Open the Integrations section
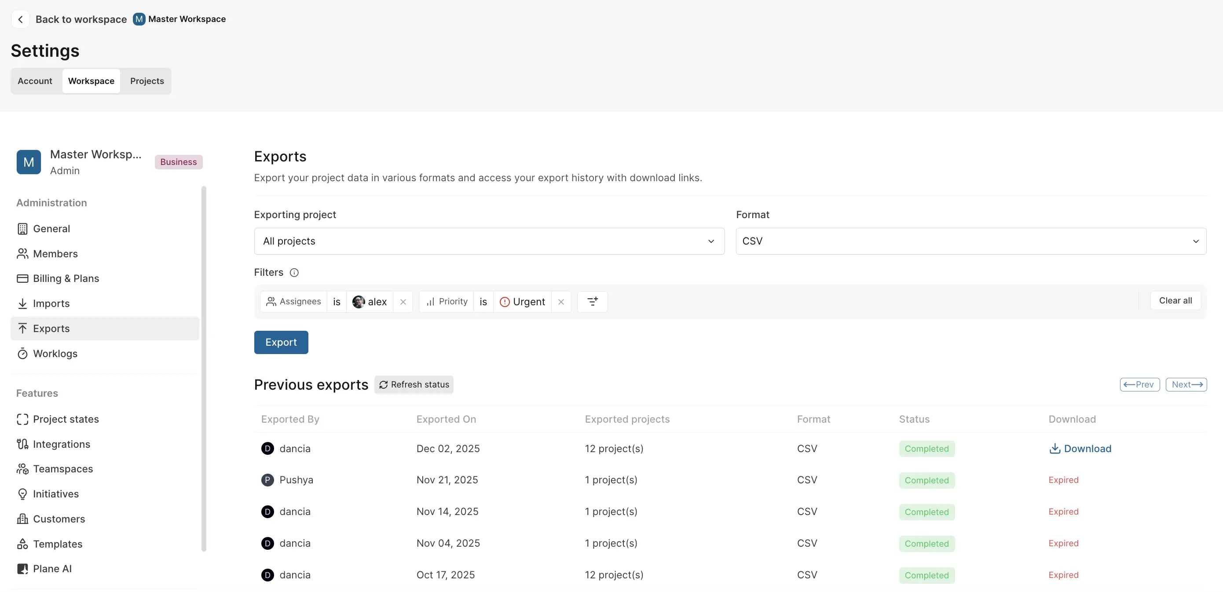Image resolution: width=1223 pixels, height=592 pixels. click(x=62, y=444)
